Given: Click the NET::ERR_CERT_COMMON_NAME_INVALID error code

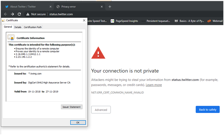Looking at the screenshot, I should (118, 93).
